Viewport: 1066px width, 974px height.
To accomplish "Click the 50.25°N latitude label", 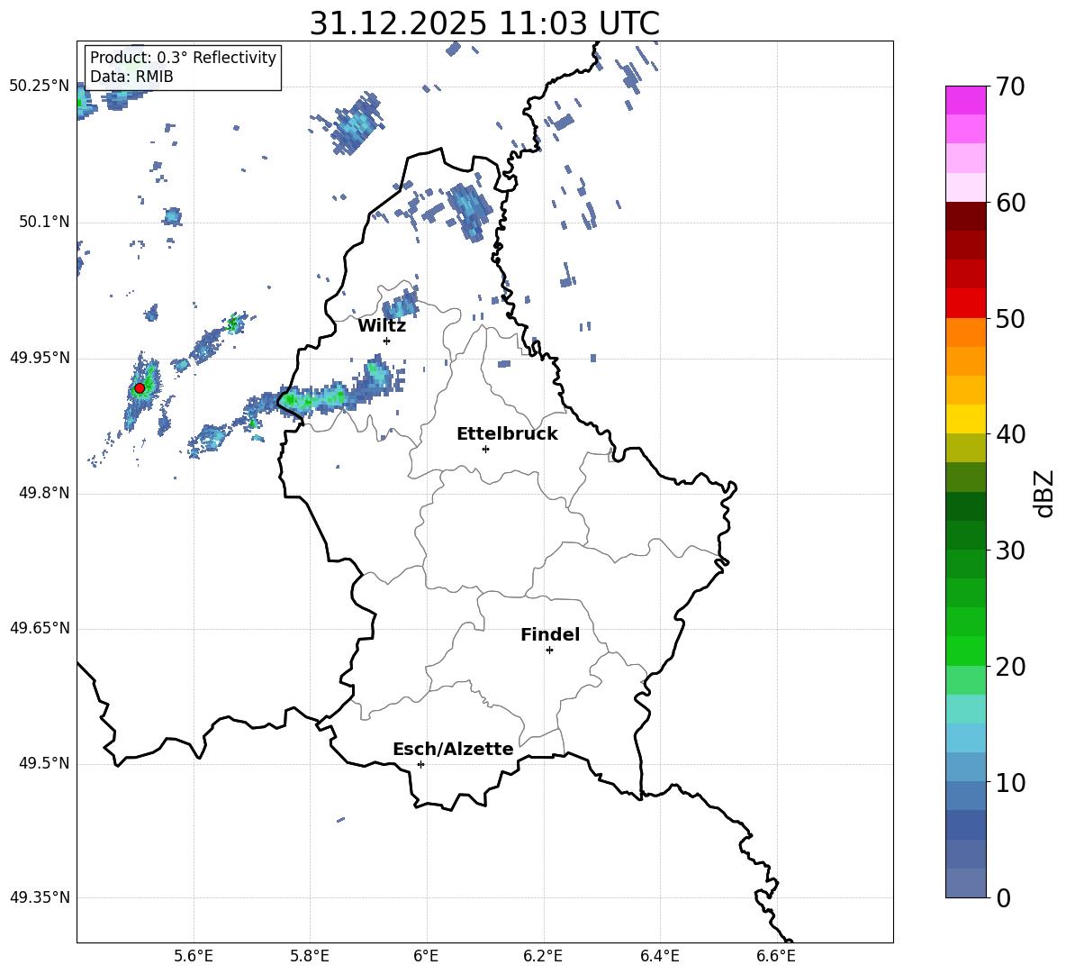I will tap(40, 86).
